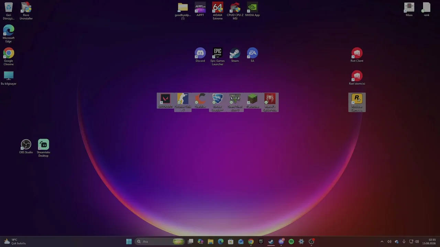Select the Steam desktop shortcut

point(235,55)
